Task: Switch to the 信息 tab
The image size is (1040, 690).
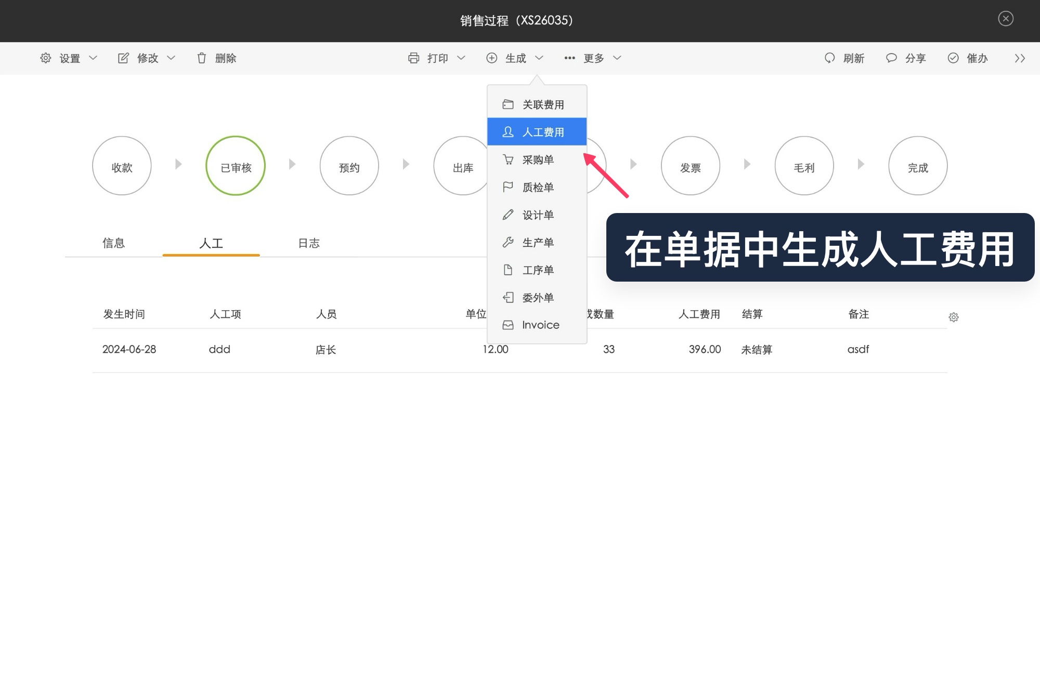Action: tap(113, 243)
